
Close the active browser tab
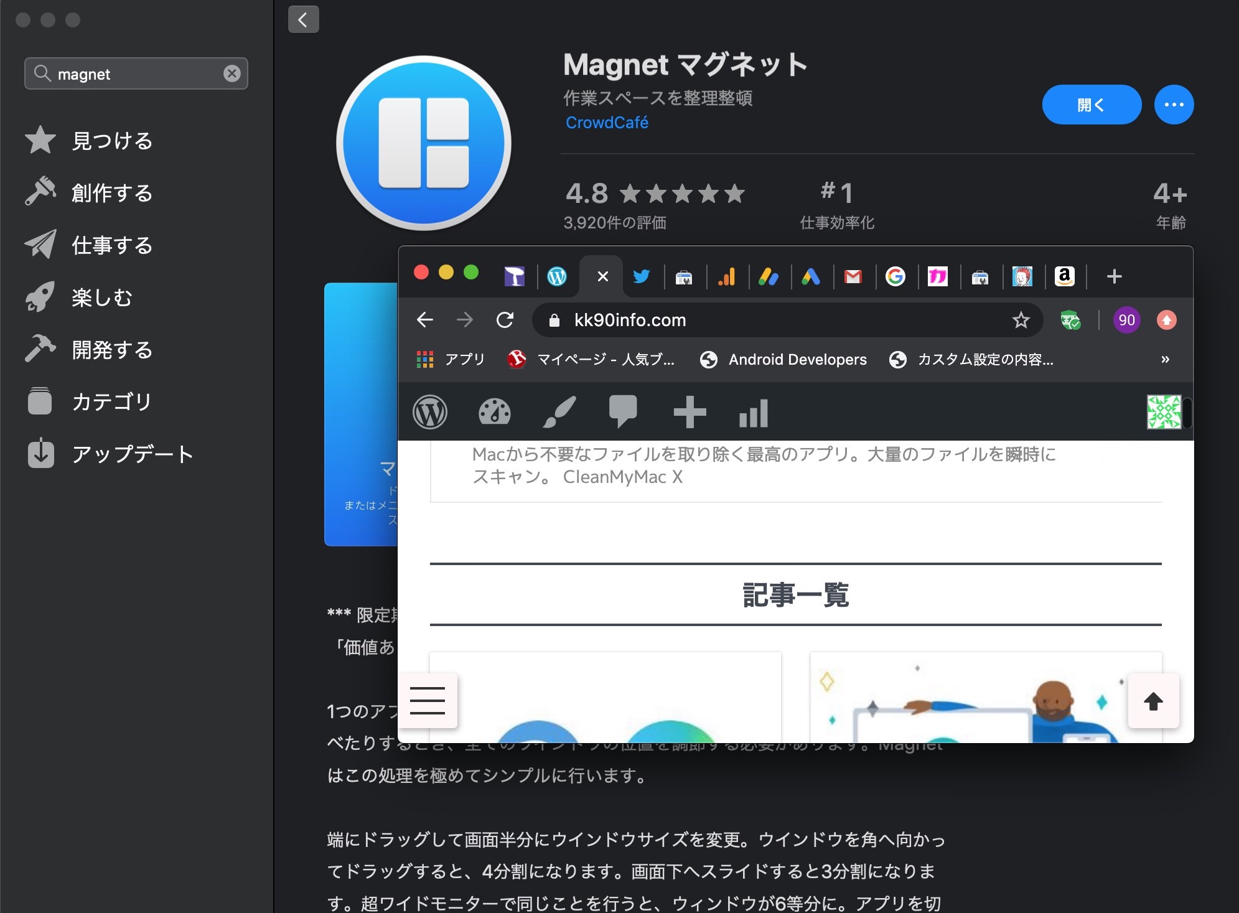pos(602,276)
